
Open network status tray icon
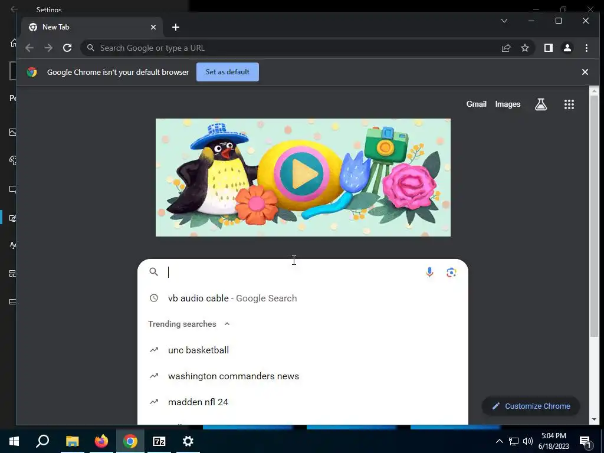tap(514, 441)
